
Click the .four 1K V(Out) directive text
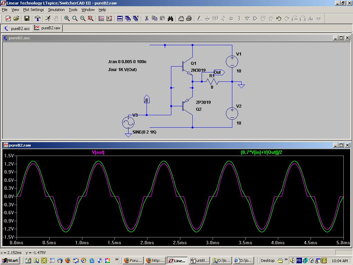click(x=122, y=70)
